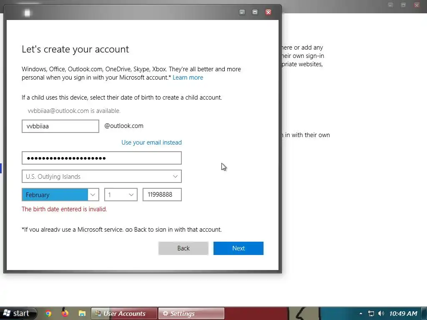Maximize the account creation dialog
The image size is (427, 320).
pyautogui.click(x=255, y=12)
